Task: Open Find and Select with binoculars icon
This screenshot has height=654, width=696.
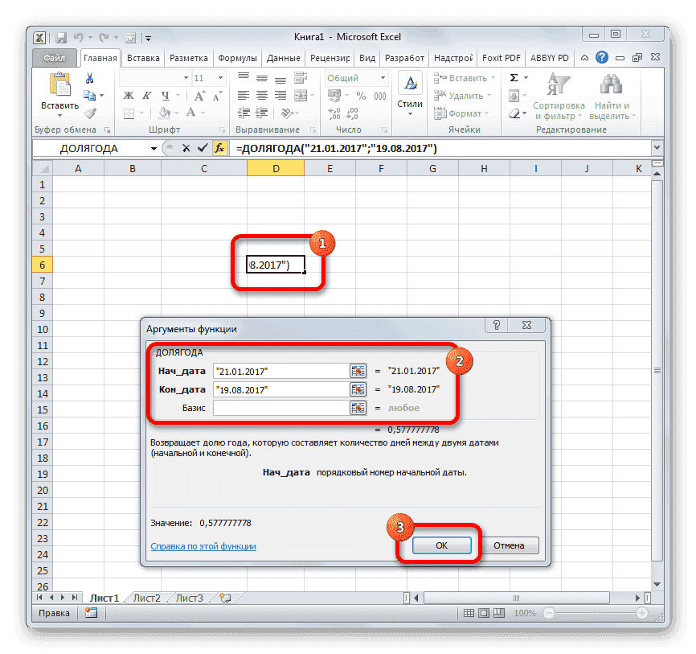Action: (610, 85)
